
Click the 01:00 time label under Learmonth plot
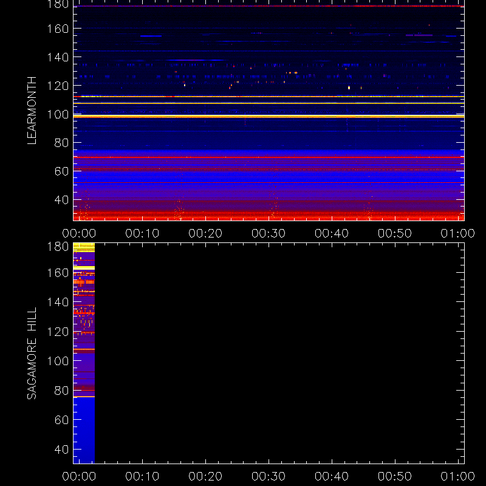coord(458,233)
